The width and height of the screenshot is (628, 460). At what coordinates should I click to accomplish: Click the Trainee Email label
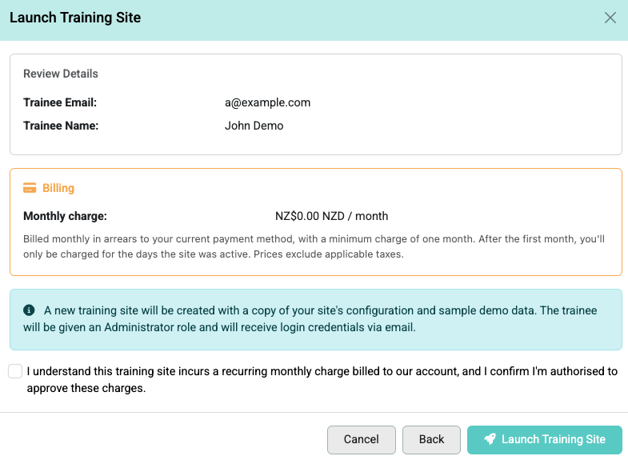pos(60,102)
